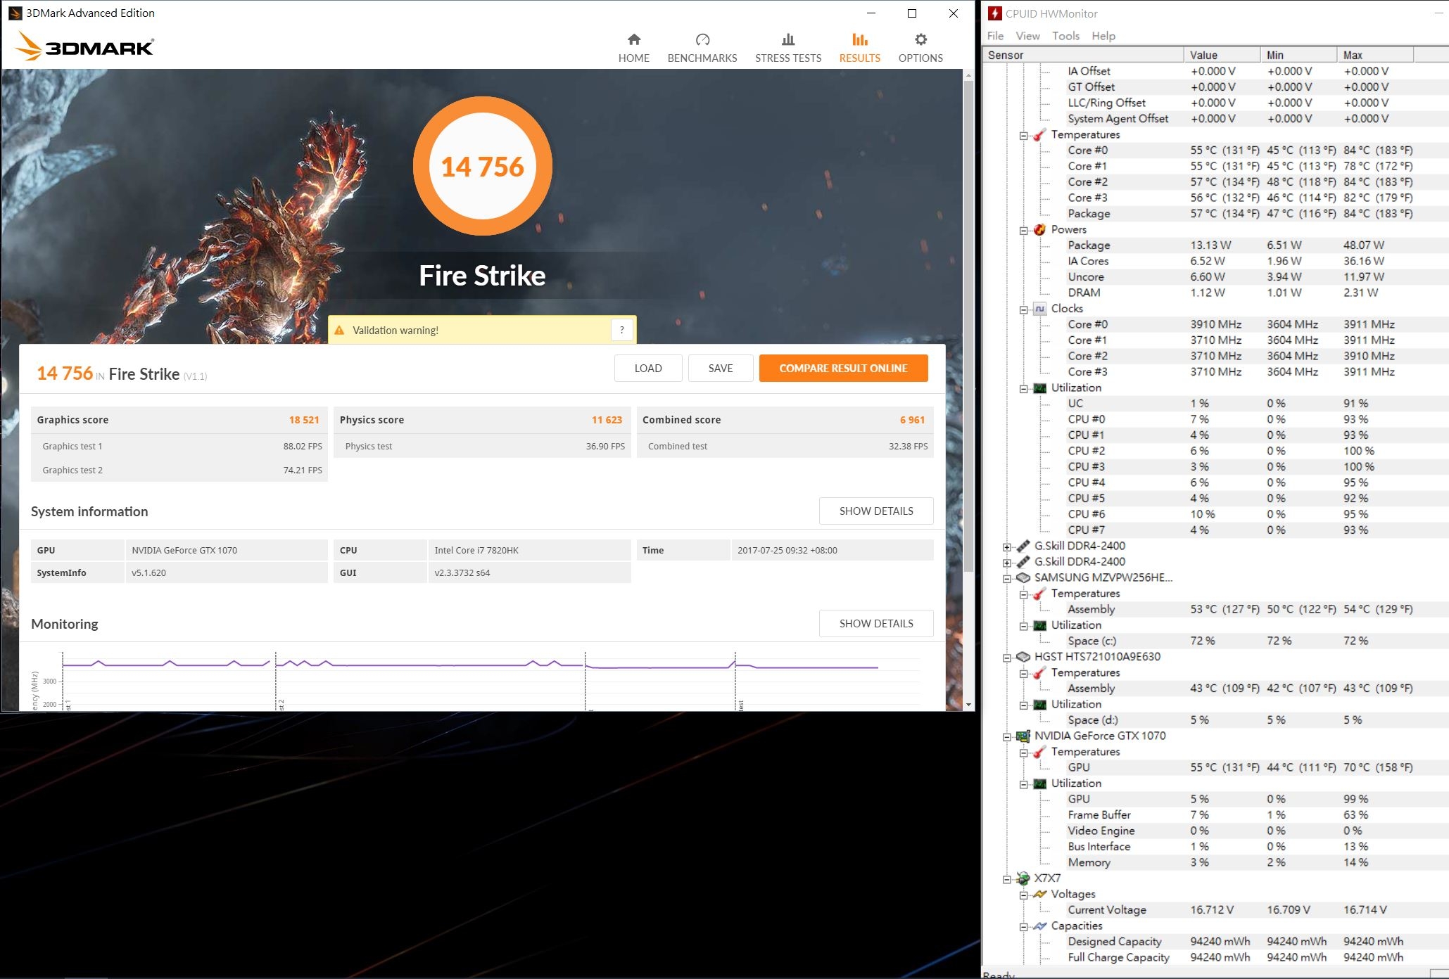Viewport: 1449px width, 979px height.
Task: Collapse the NVIDIA GeForce GTX 1070 node in HWMonitor
Action: pyautogui.click(x=1007, y=736)
